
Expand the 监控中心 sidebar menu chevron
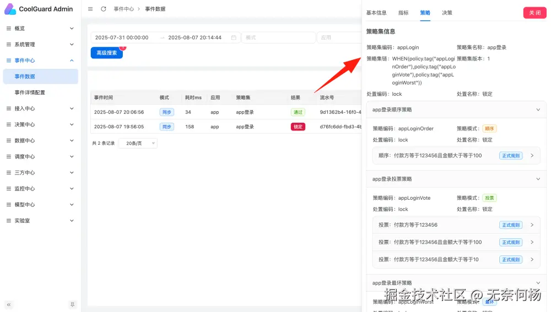[x=72, y=188]
